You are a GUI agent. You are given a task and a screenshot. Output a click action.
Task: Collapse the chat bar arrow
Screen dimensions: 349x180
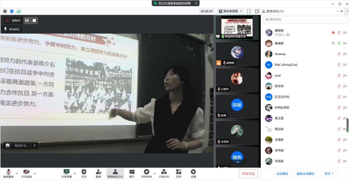(34, 146)
